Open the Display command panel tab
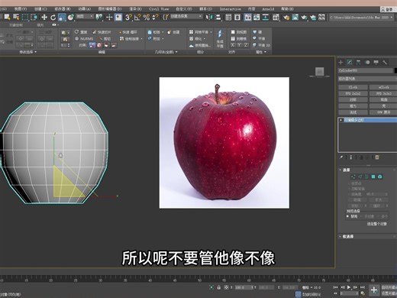Viewport: 397px width, 298px height. pos(376,62)
